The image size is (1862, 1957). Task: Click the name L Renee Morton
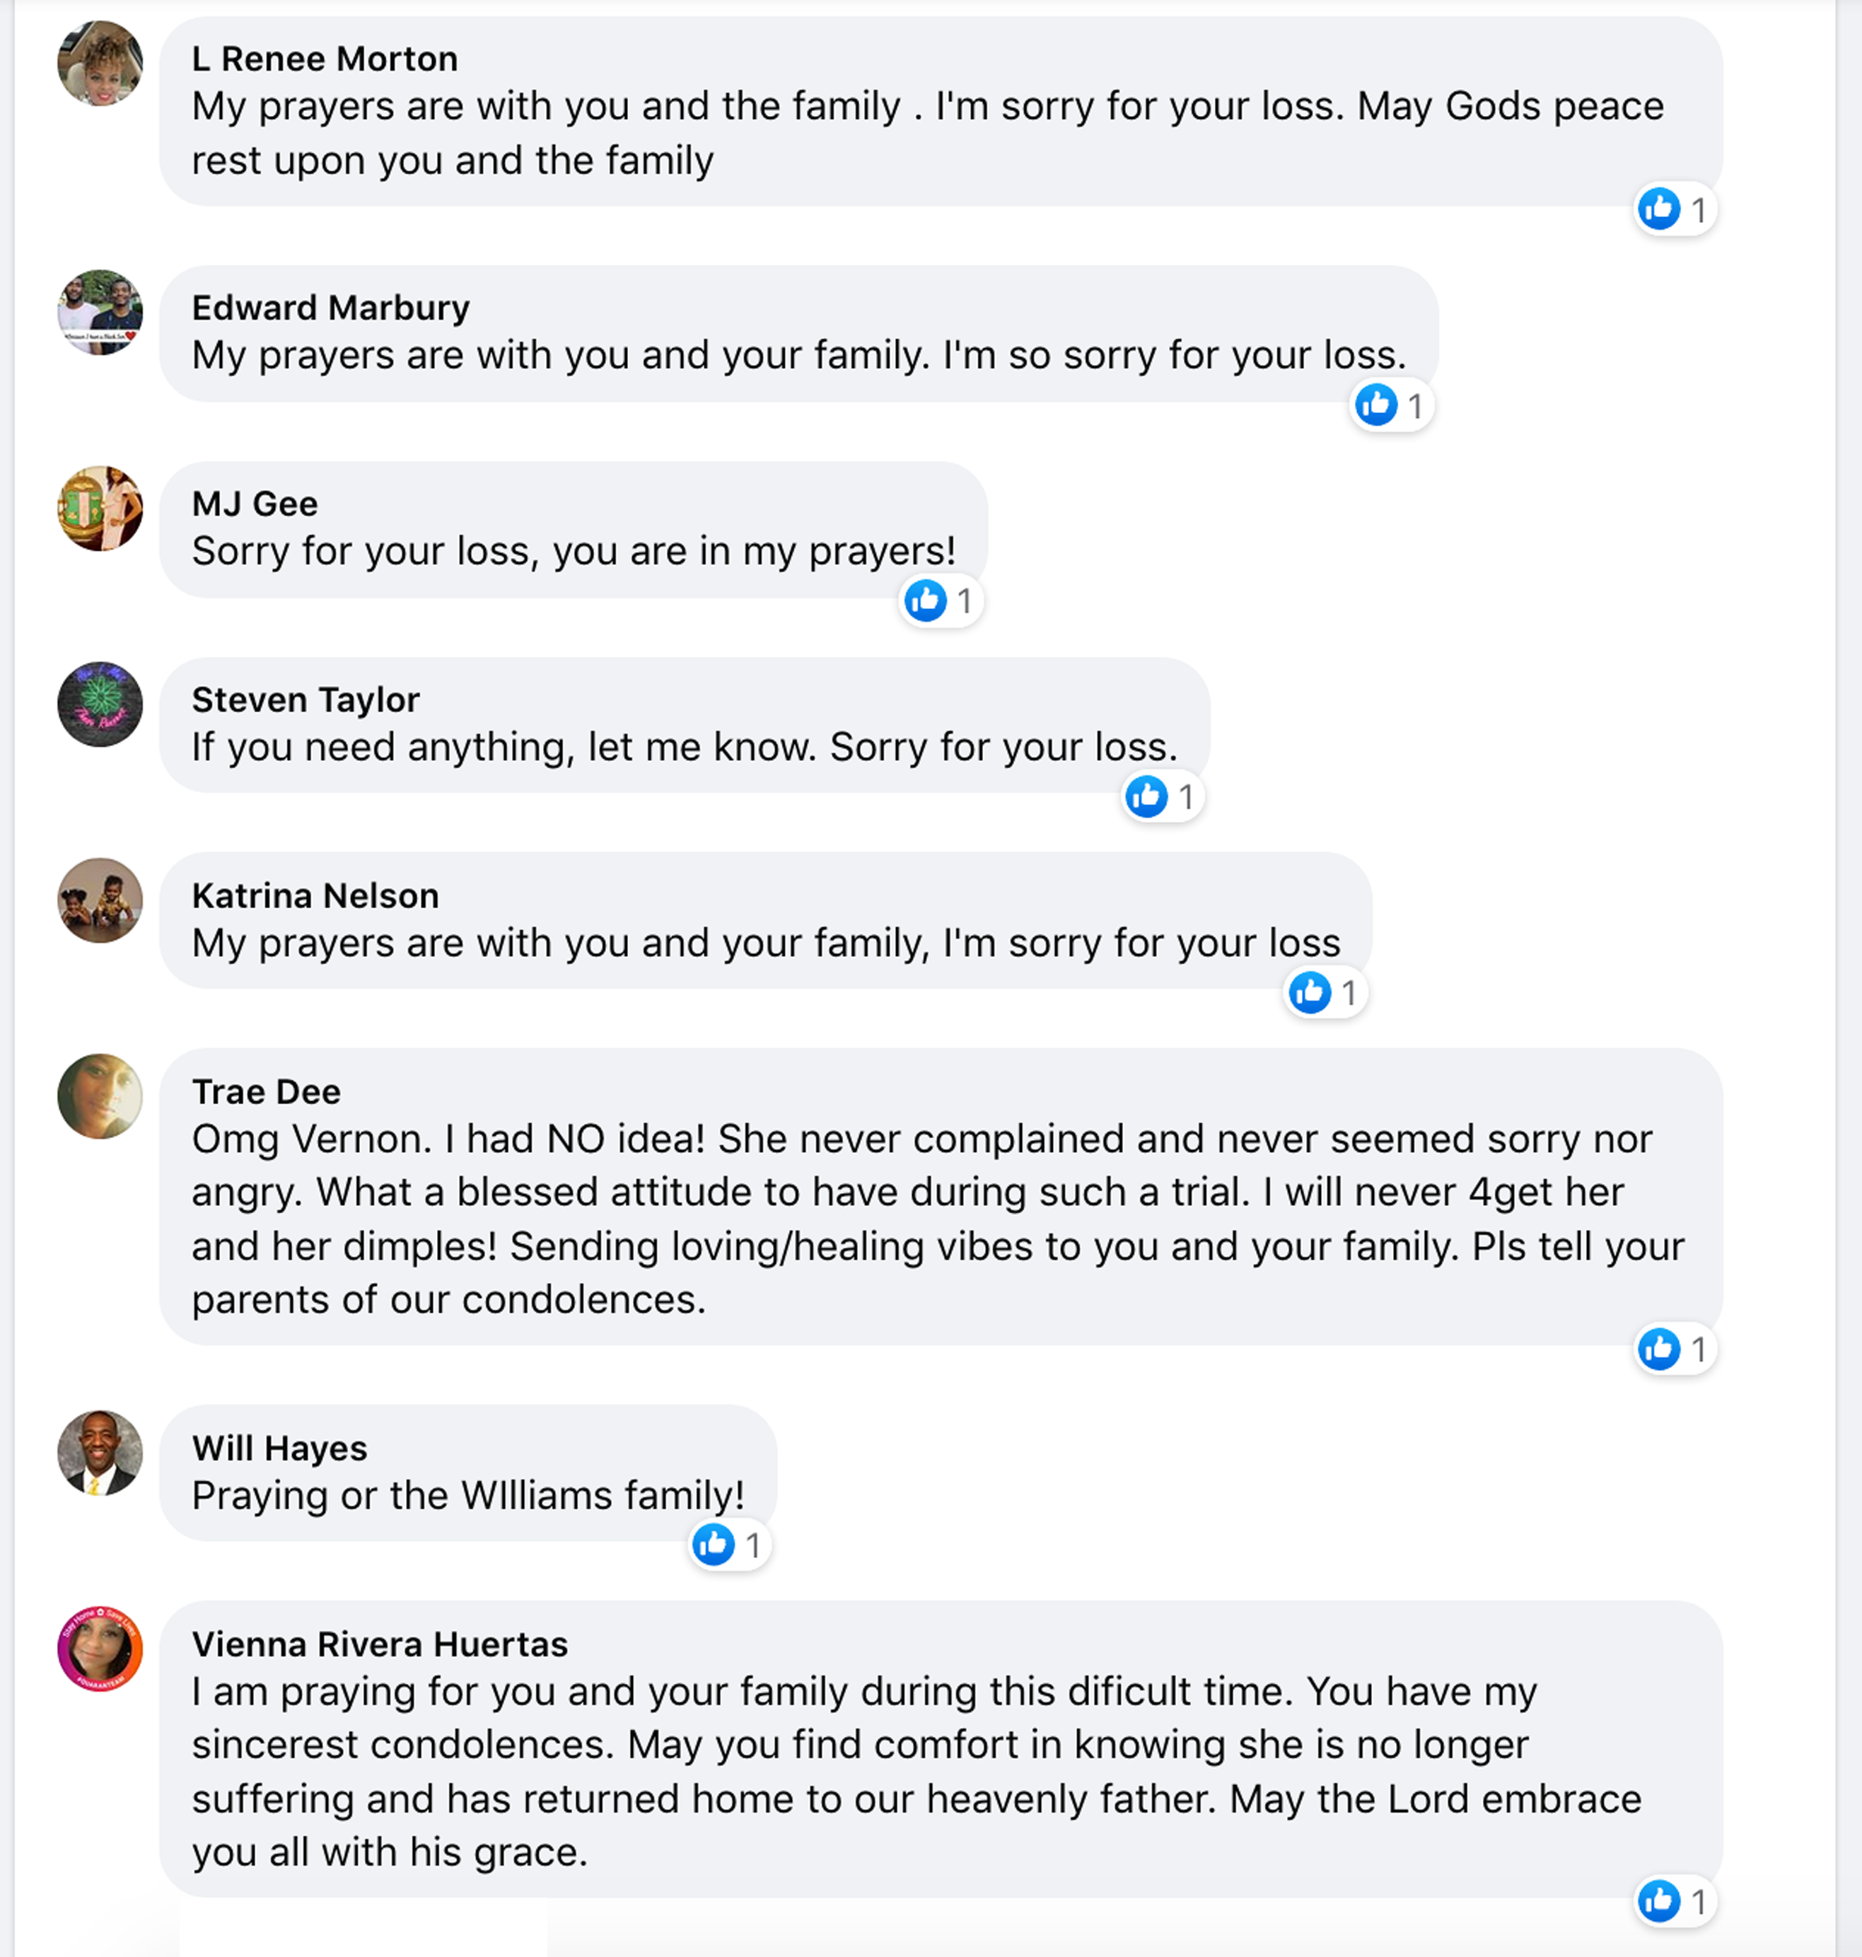325,59
